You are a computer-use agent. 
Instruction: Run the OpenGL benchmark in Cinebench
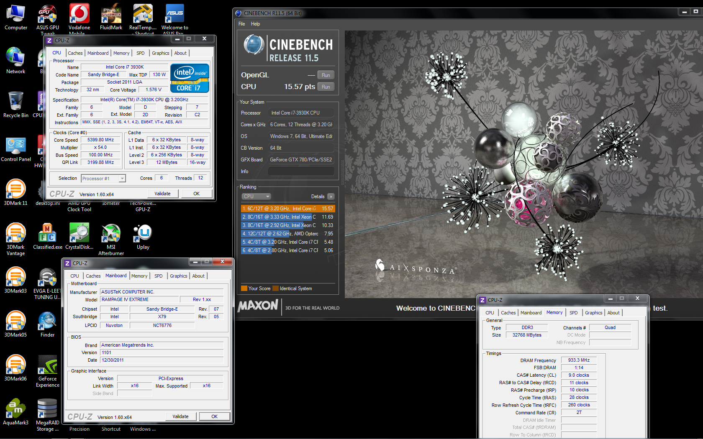[326, 75]
